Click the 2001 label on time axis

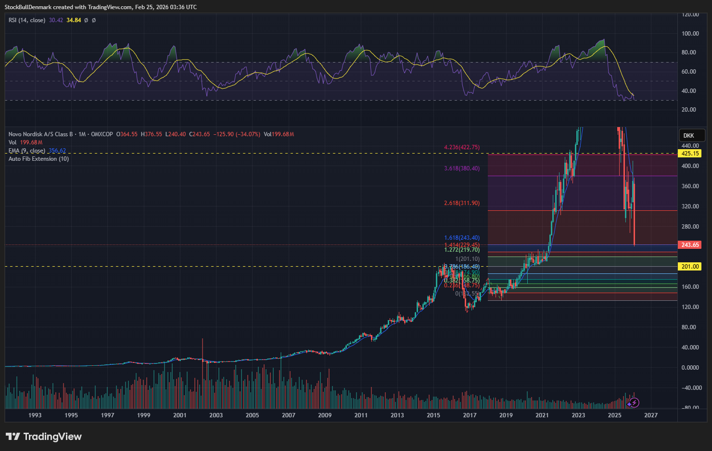(179, 415)
